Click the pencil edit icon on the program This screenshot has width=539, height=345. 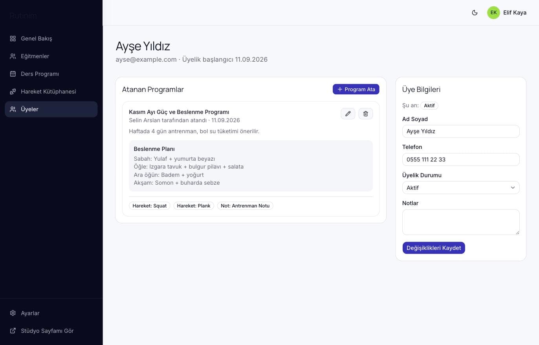348,114
